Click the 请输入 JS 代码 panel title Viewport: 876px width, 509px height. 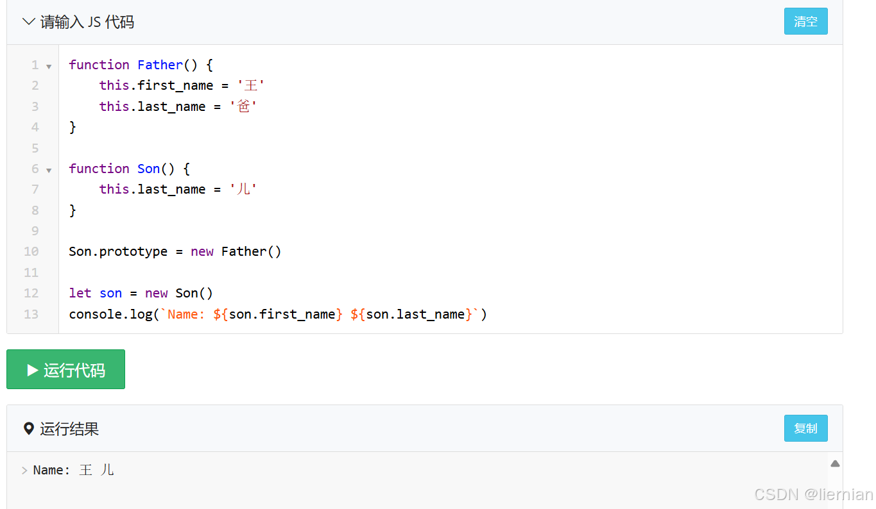click(x=87, y=22)
